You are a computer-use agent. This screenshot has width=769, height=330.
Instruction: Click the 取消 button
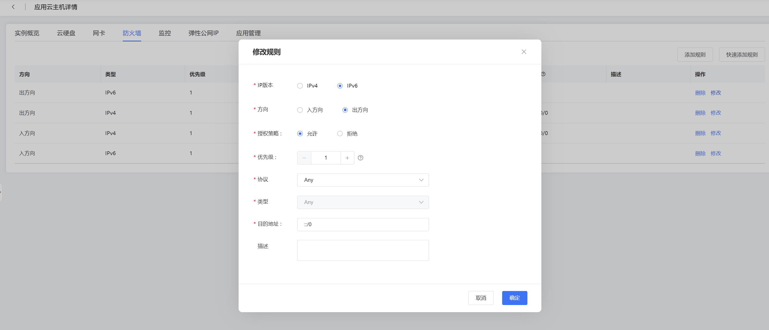481,298
